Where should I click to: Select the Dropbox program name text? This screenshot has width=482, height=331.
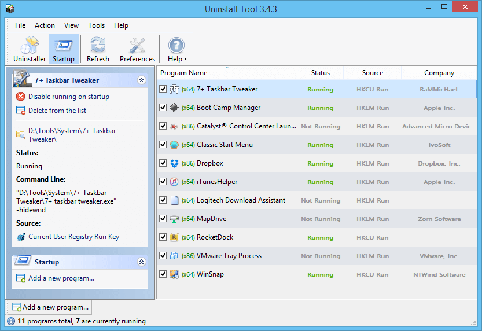pos(210,163)
